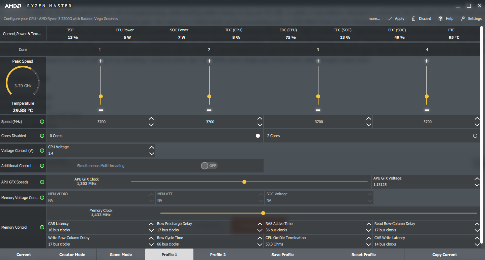Decrease Core 3 speed with down arrow
485x260 pixels.
click(x=369, y=125)
